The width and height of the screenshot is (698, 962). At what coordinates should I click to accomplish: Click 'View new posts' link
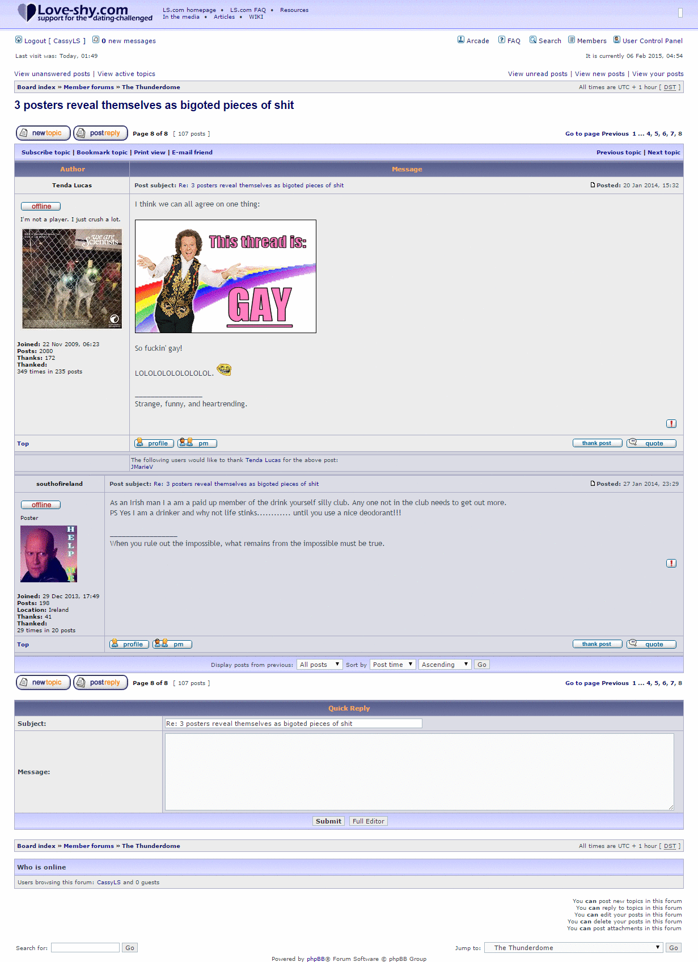point(600,74)
